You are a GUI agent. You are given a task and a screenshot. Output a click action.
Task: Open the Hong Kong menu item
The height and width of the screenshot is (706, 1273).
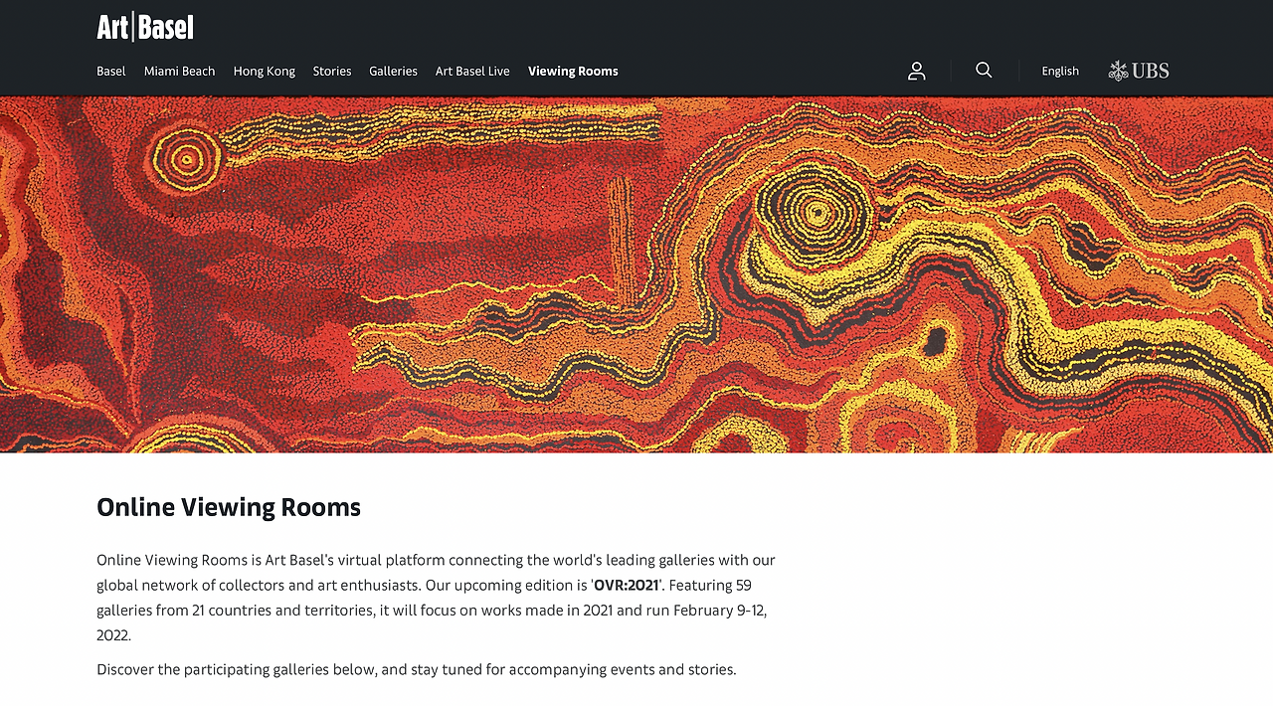(265, 72)
